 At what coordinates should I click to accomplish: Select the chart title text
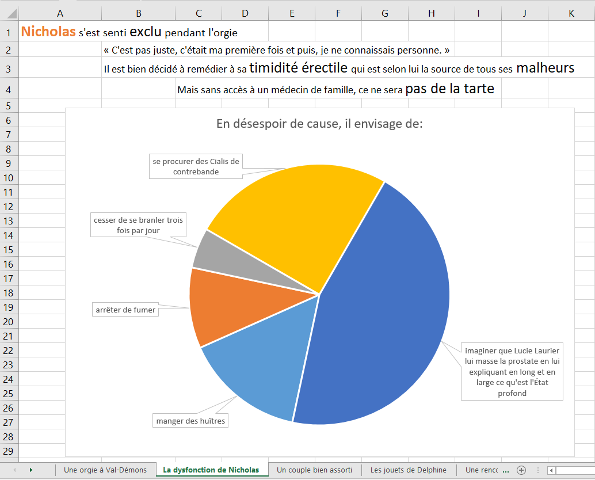tap(319, 124)
